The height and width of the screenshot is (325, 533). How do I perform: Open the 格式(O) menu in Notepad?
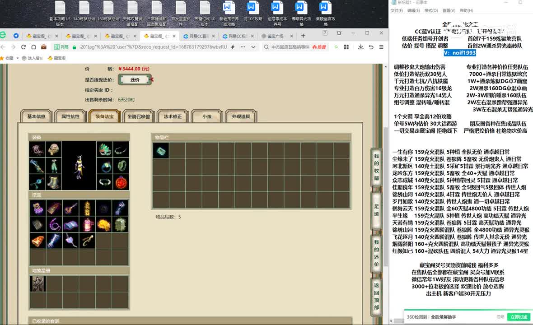pos(430,10)
